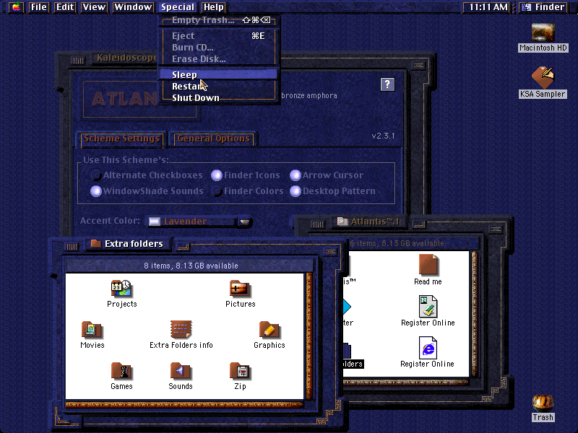Close the open Special menu title
The width and height of the screenshot is (578, 433).
pos(177,7)
